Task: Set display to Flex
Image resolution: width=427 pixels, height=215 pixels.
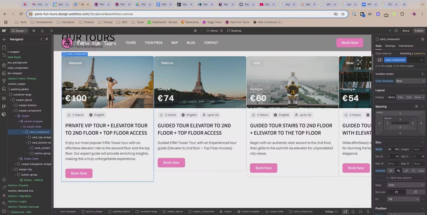Action: 400,97
